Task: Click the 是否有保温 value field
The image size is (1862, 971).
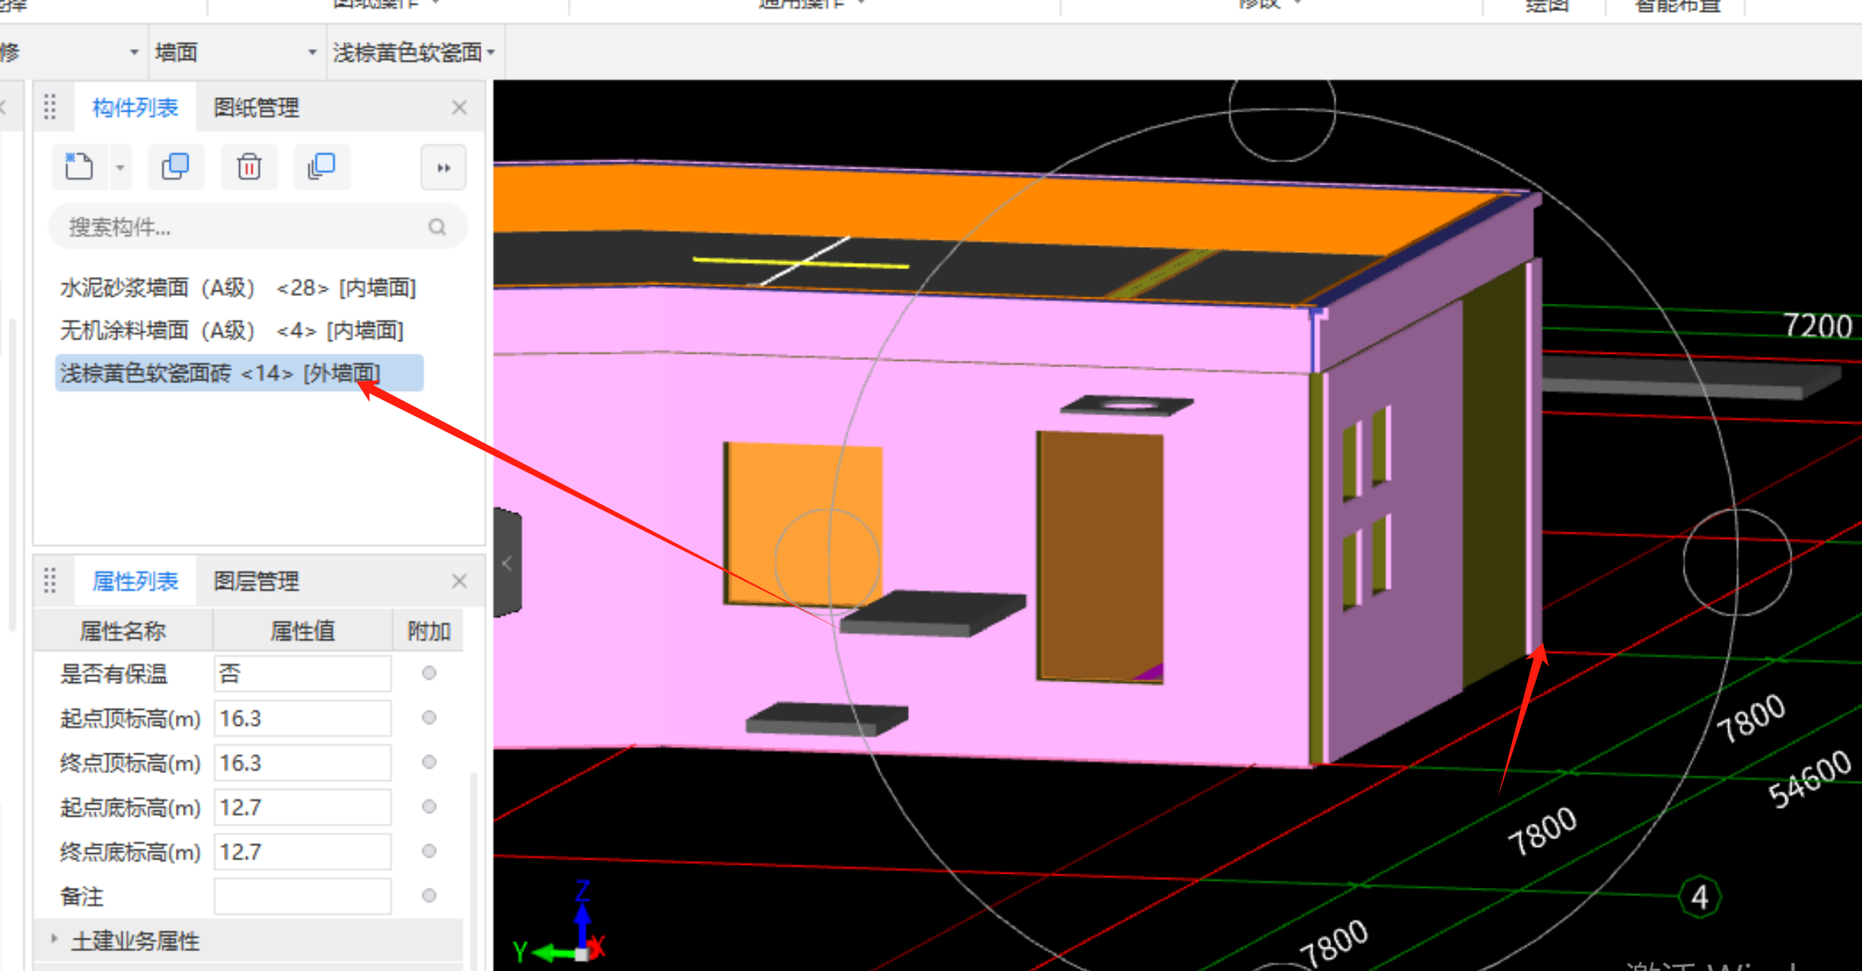Action: (302, 673)
